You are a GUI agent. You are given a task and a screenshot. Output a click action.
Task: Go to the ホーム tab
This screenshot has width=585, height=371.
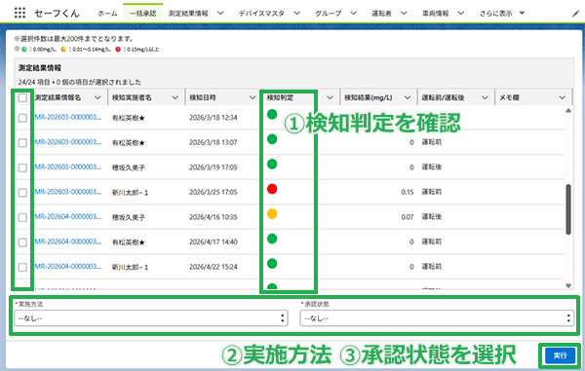click(x=107, y=14)
